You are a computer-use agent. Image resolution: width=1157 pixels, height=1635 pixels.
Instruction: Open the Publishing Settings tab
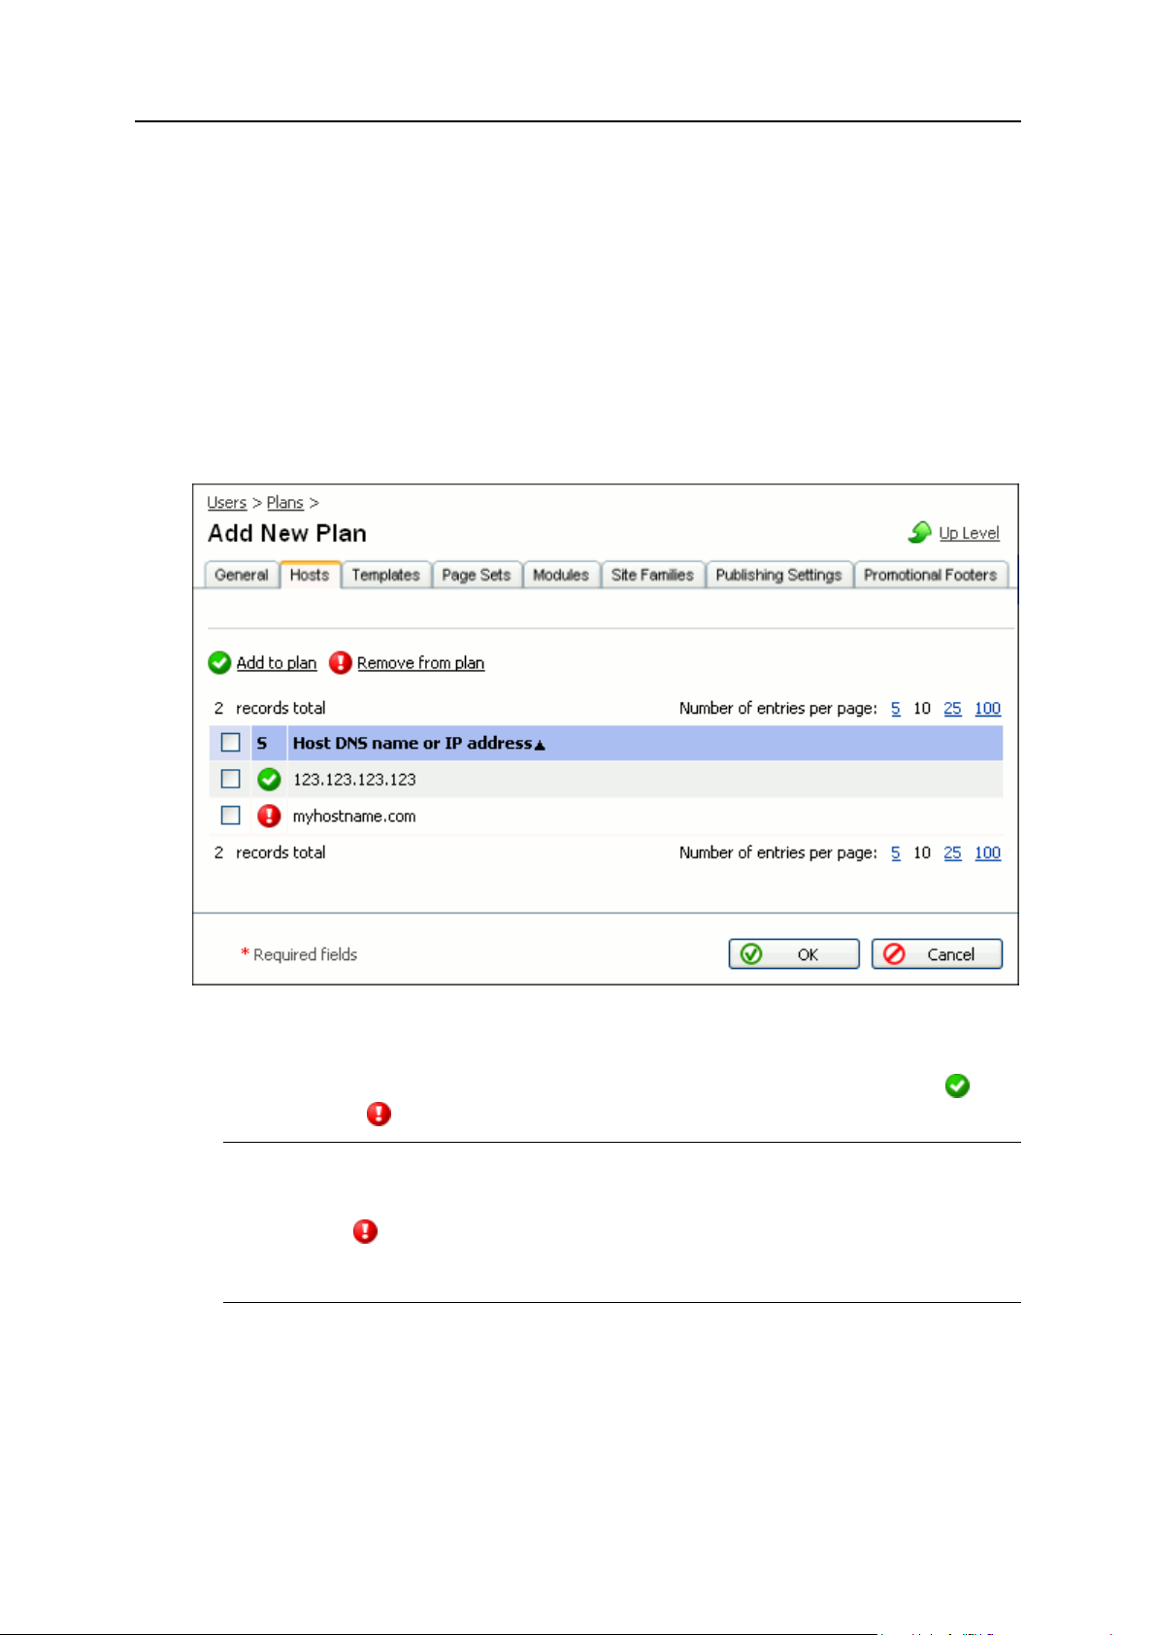point(778,576)
